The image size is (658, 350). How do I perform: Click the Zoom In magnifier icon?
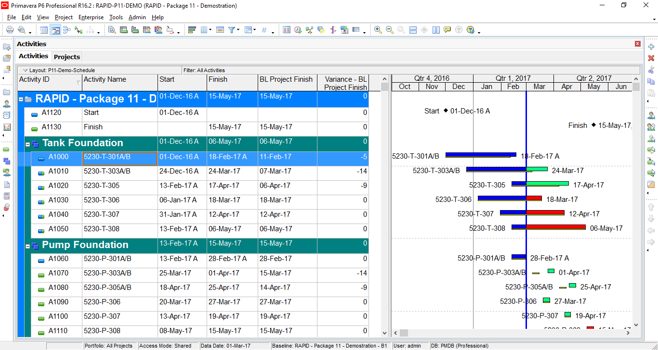(378, 30)
